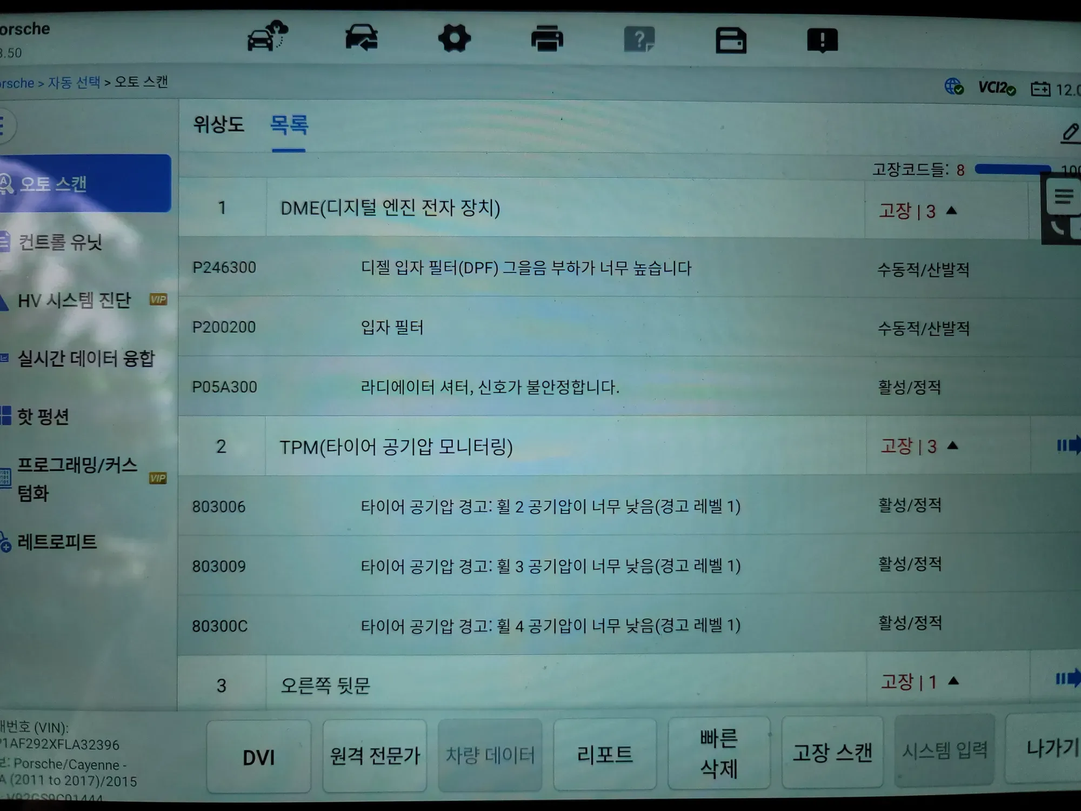
Task: Collapse the 오른쪽 뒷문 fault triangle
Action: point(953,681)
